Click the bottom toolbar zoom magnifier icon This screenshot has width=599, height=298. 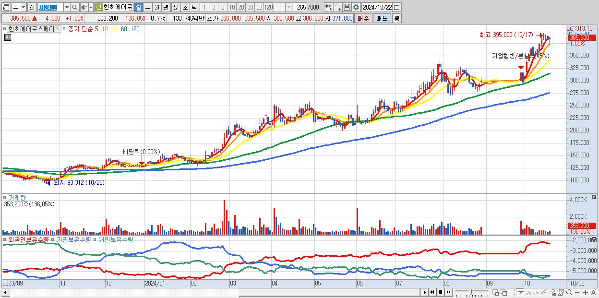(x=569, y=292)
